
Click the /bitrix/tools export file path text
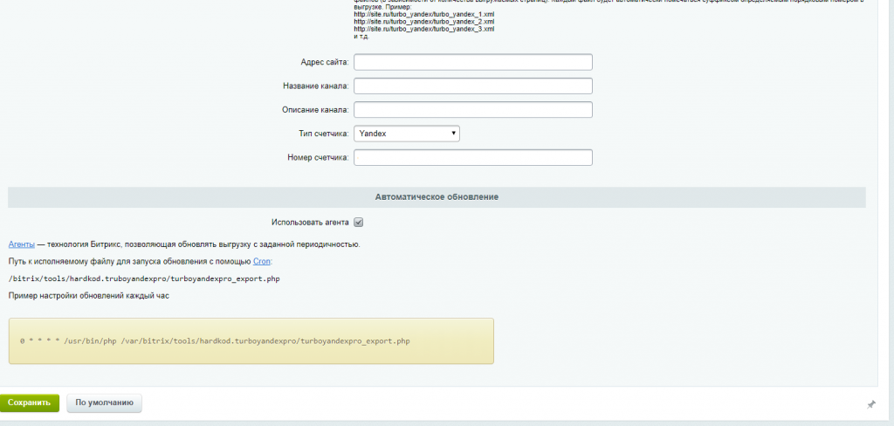144,278
